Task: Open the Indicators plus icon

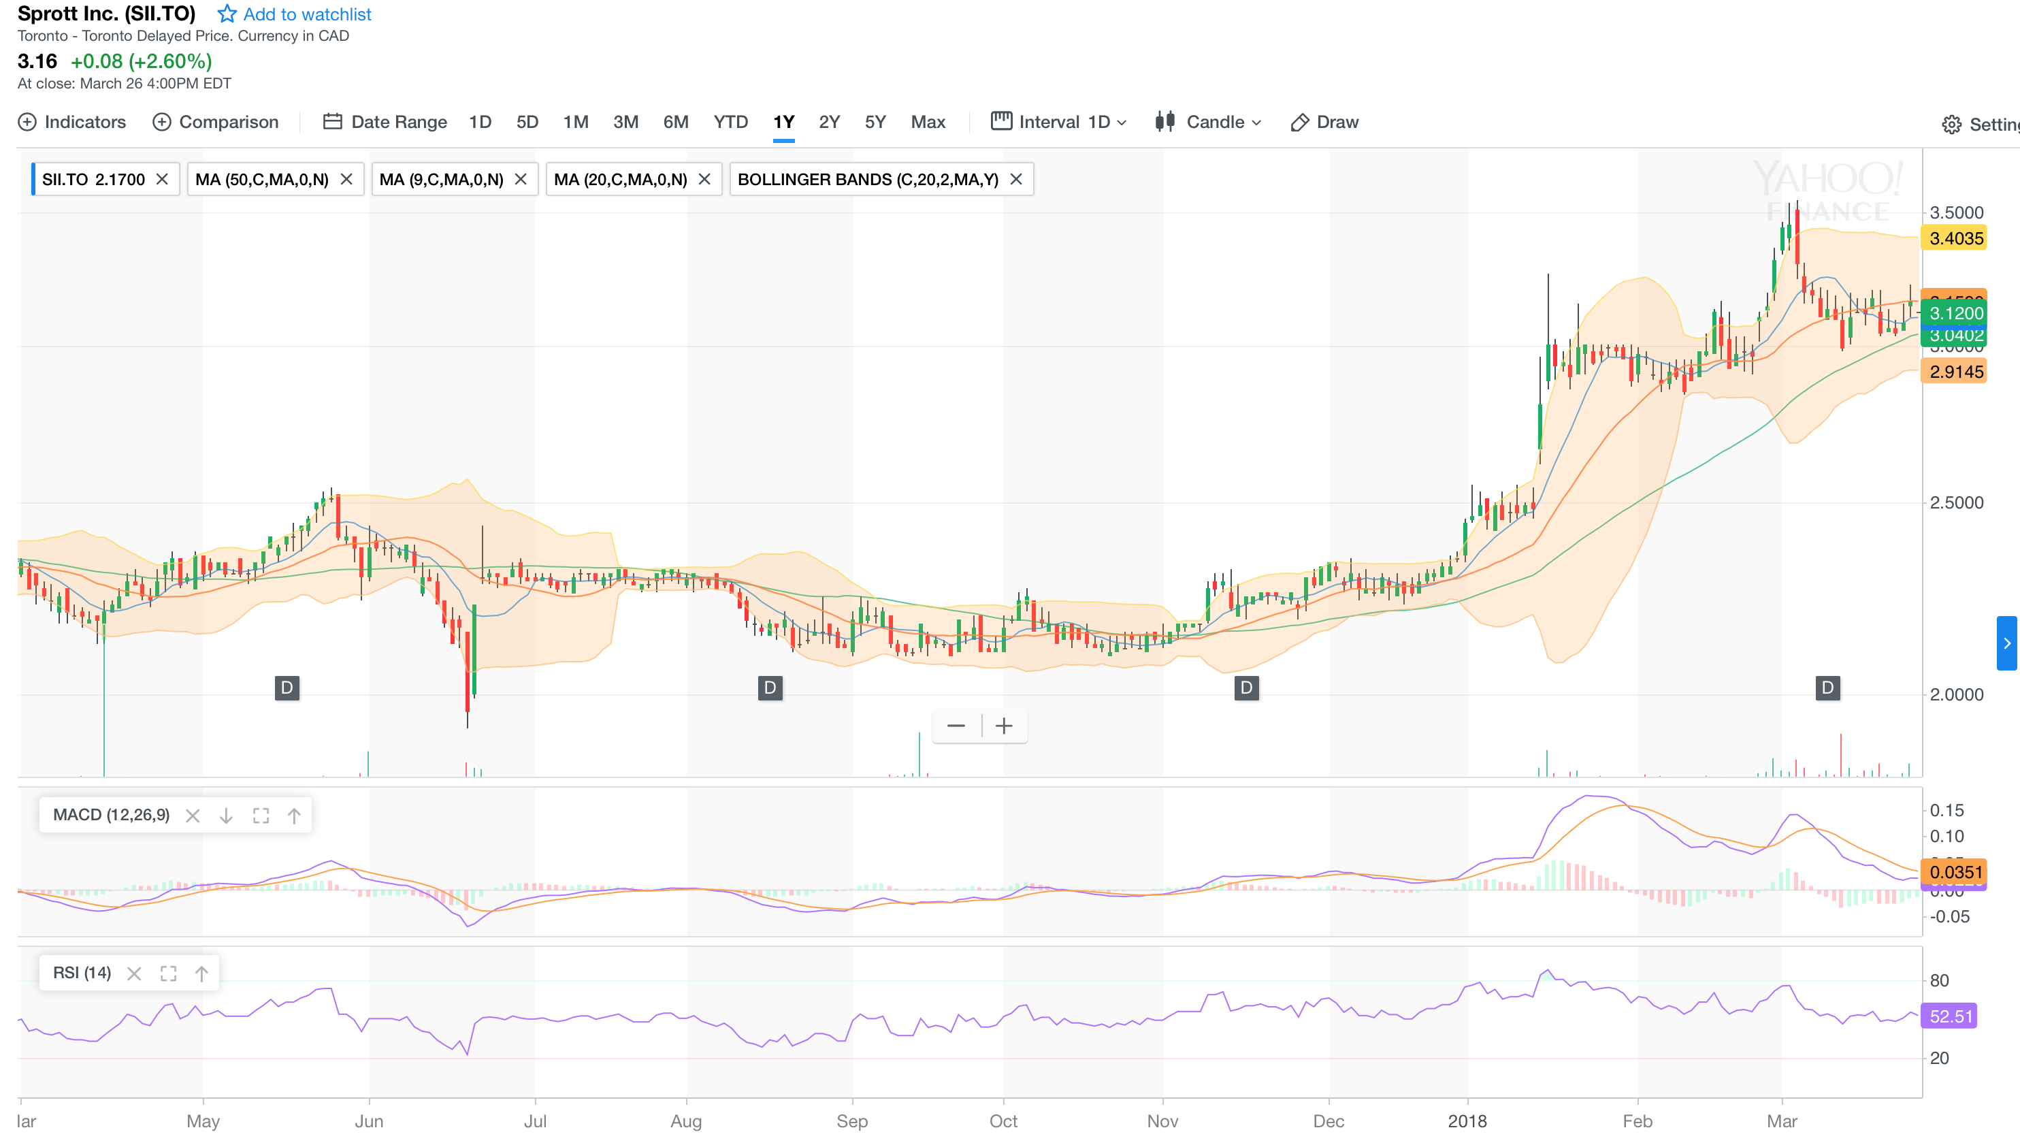Action: point(27,122)
